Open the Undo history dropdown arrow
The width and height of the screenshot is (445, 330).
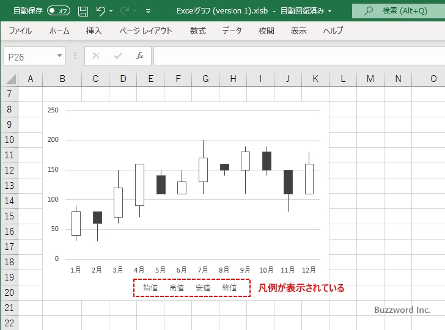click(x=111, y=11)
